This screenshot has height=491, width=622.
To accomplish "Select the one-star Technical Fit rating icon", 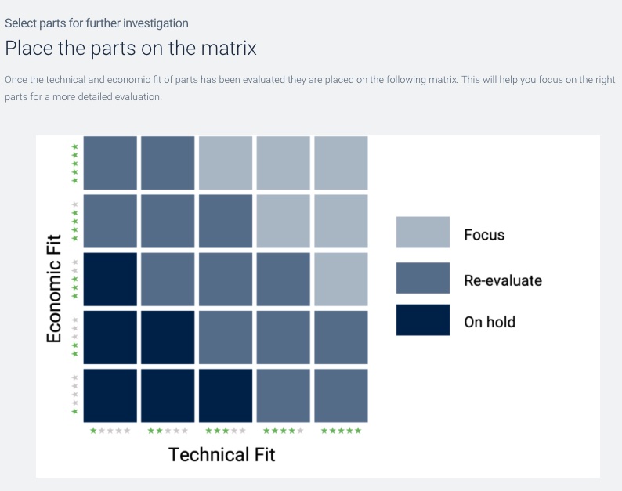I will tap(110, 431).
